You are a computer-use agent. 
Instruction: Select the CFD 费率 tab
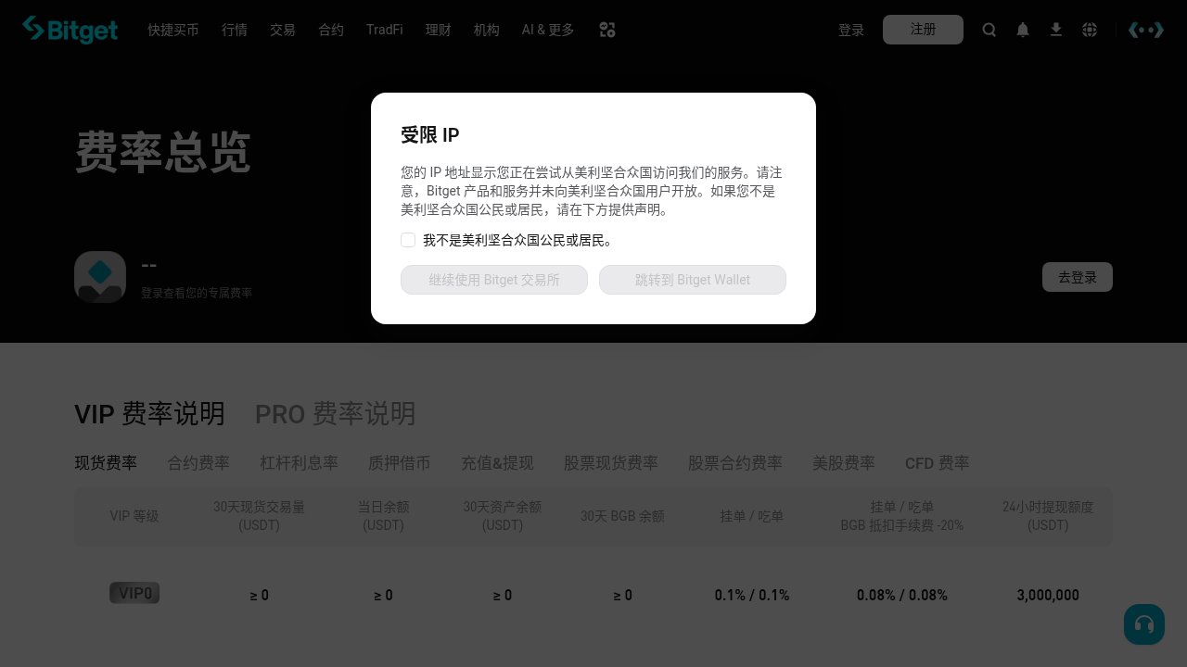tap(938, 463)
